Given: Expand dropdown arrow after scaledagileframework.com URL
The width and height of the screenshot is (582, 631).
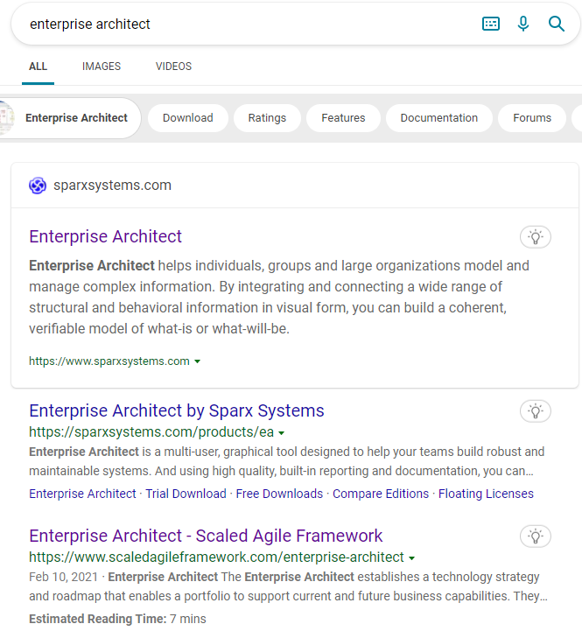Looking at the screenshot, I should (x=411, y=558).
